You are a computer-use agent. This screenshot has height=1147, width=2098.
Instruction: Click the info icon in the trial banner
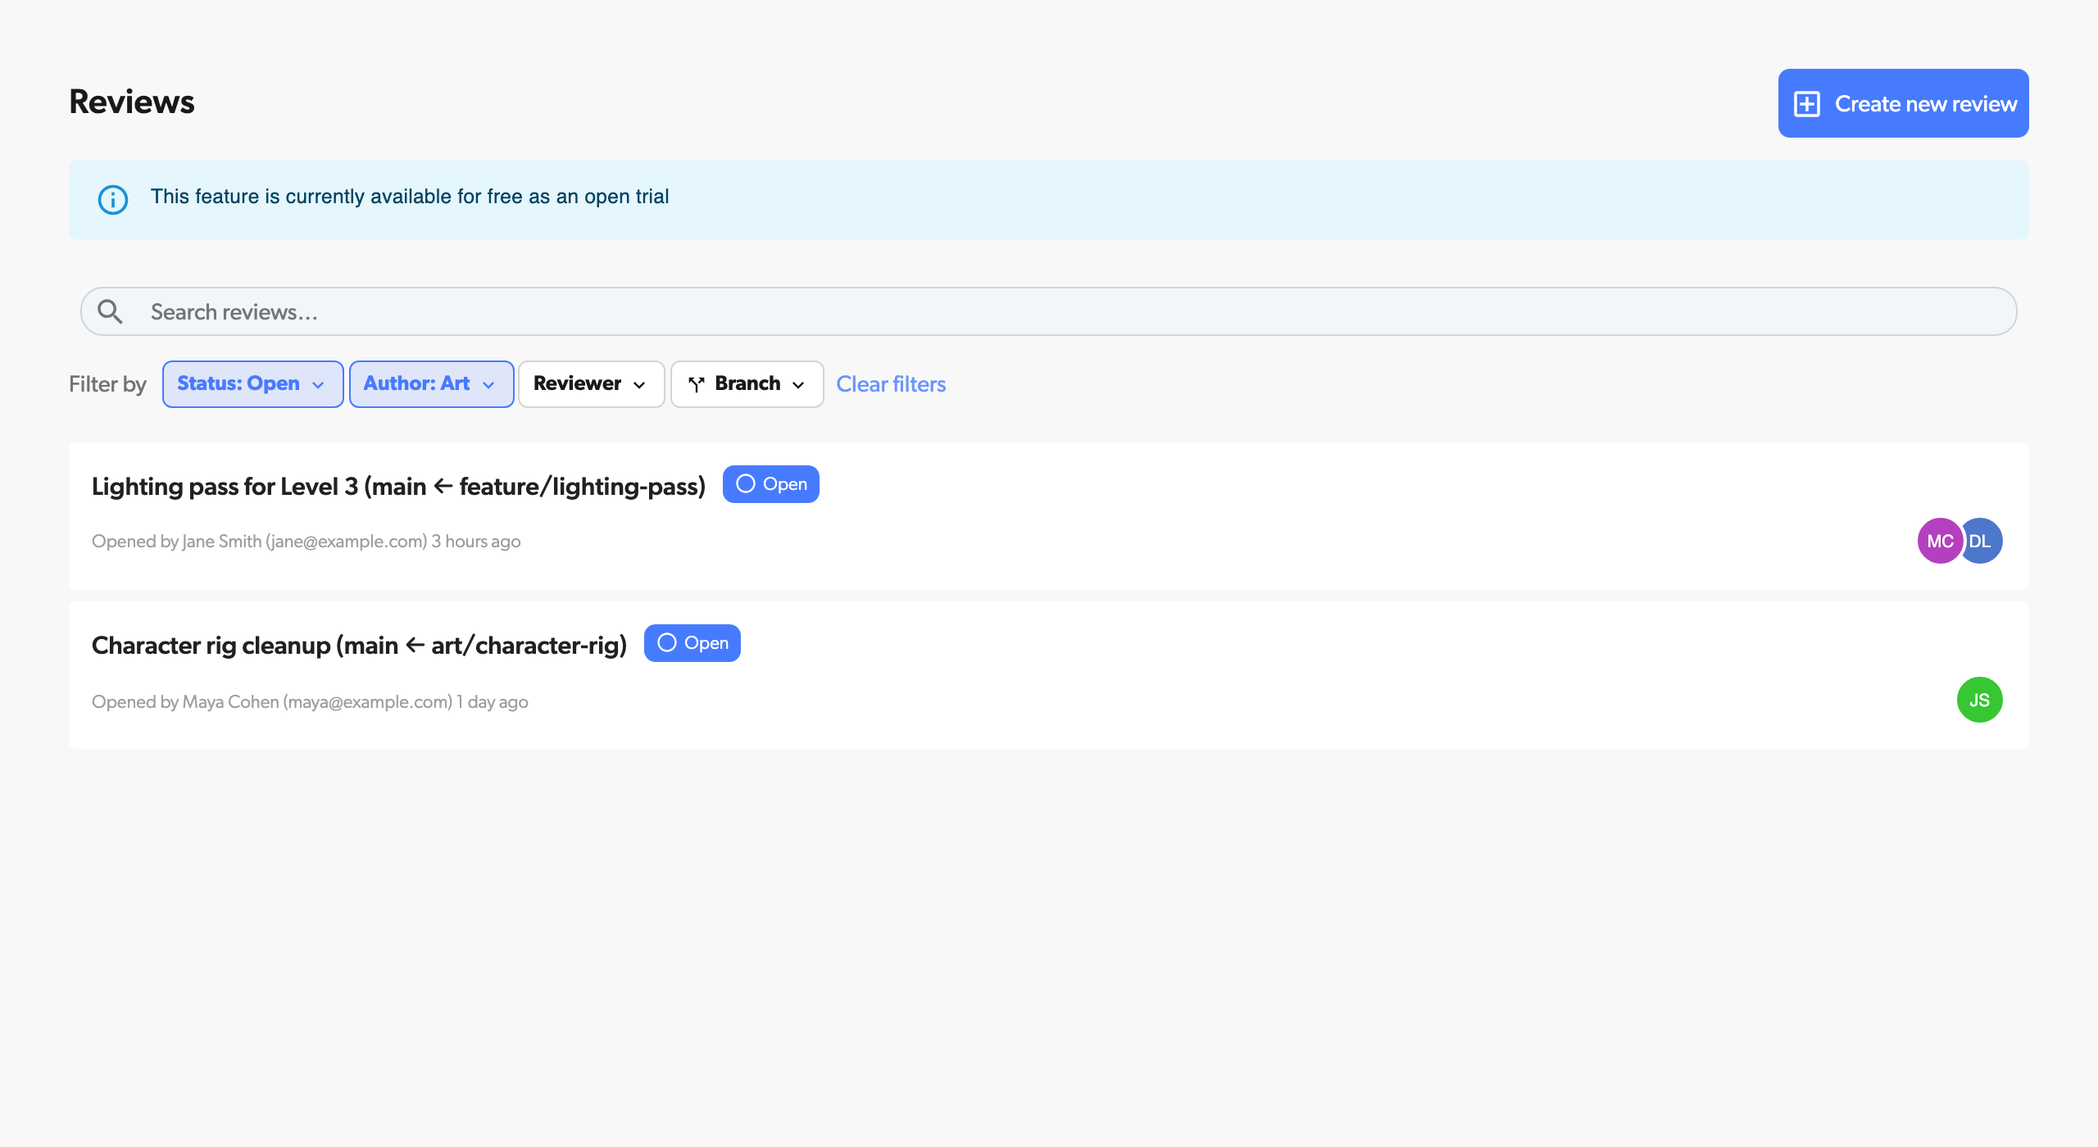tap(113, 200)
